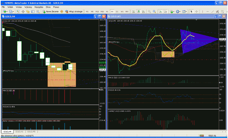
Task: Select the arrow cursor tool
Action: (192, 12)
